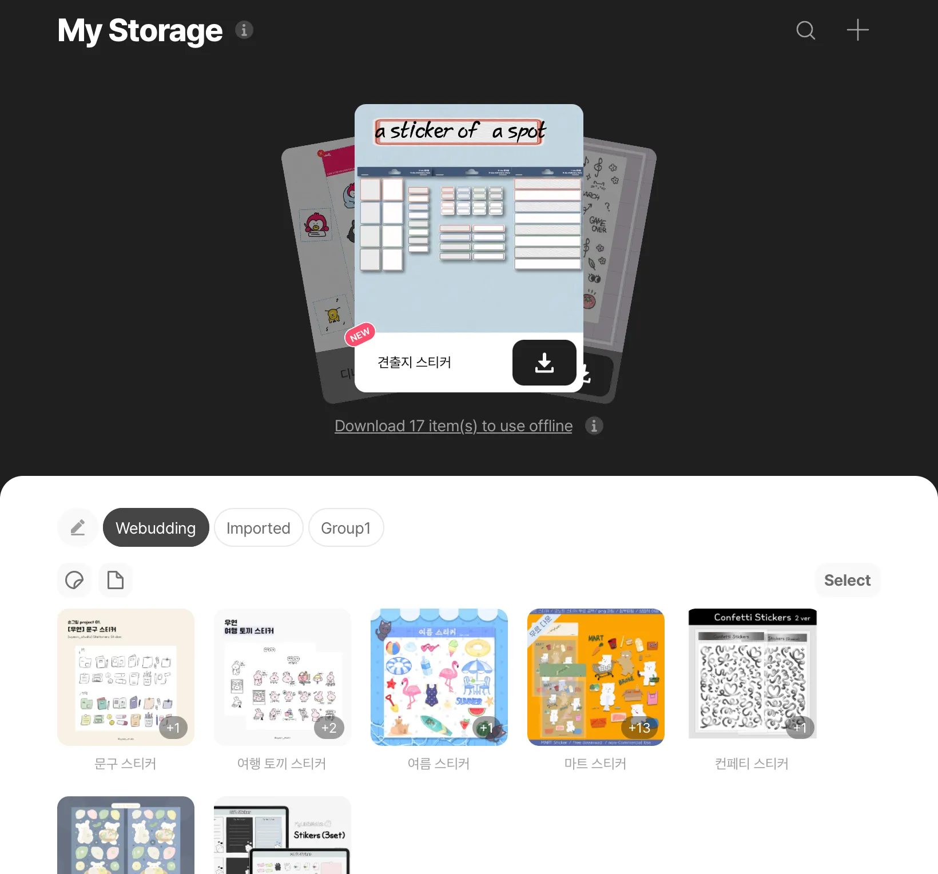Click Download 17 item(s) to use offline

454,426
